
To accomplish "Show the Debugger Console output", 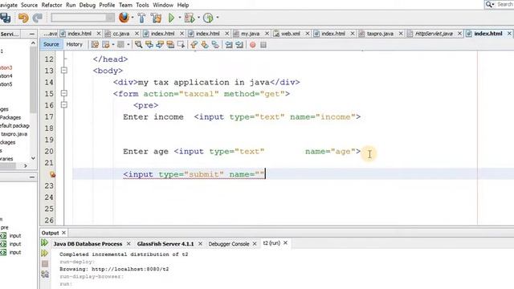I will 229,244.
